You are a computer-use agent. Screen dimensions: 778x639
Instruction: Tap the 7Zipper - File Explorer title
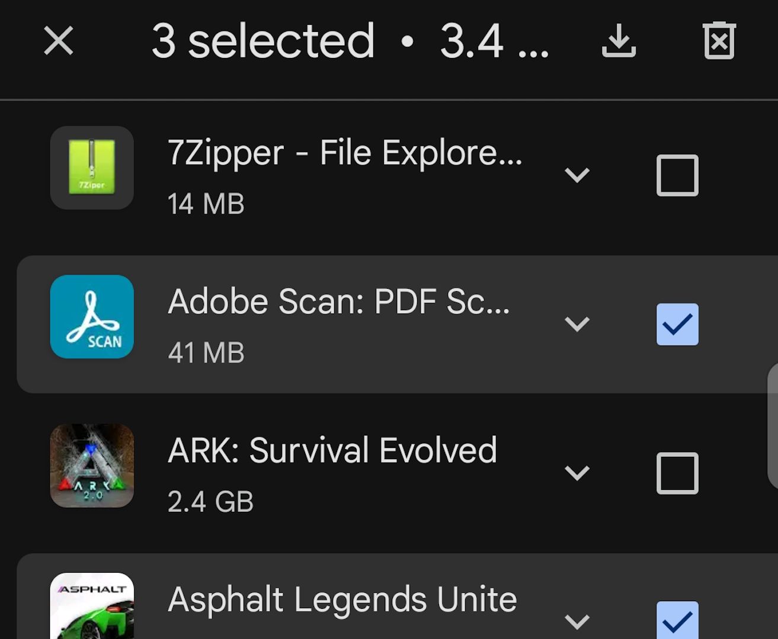point(345,153)
